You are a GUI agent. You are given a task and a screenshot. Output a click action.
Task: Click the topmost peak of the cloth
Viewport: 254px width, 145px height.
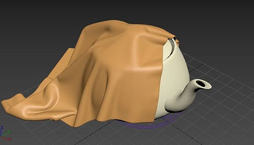click(x=113, y=21)
